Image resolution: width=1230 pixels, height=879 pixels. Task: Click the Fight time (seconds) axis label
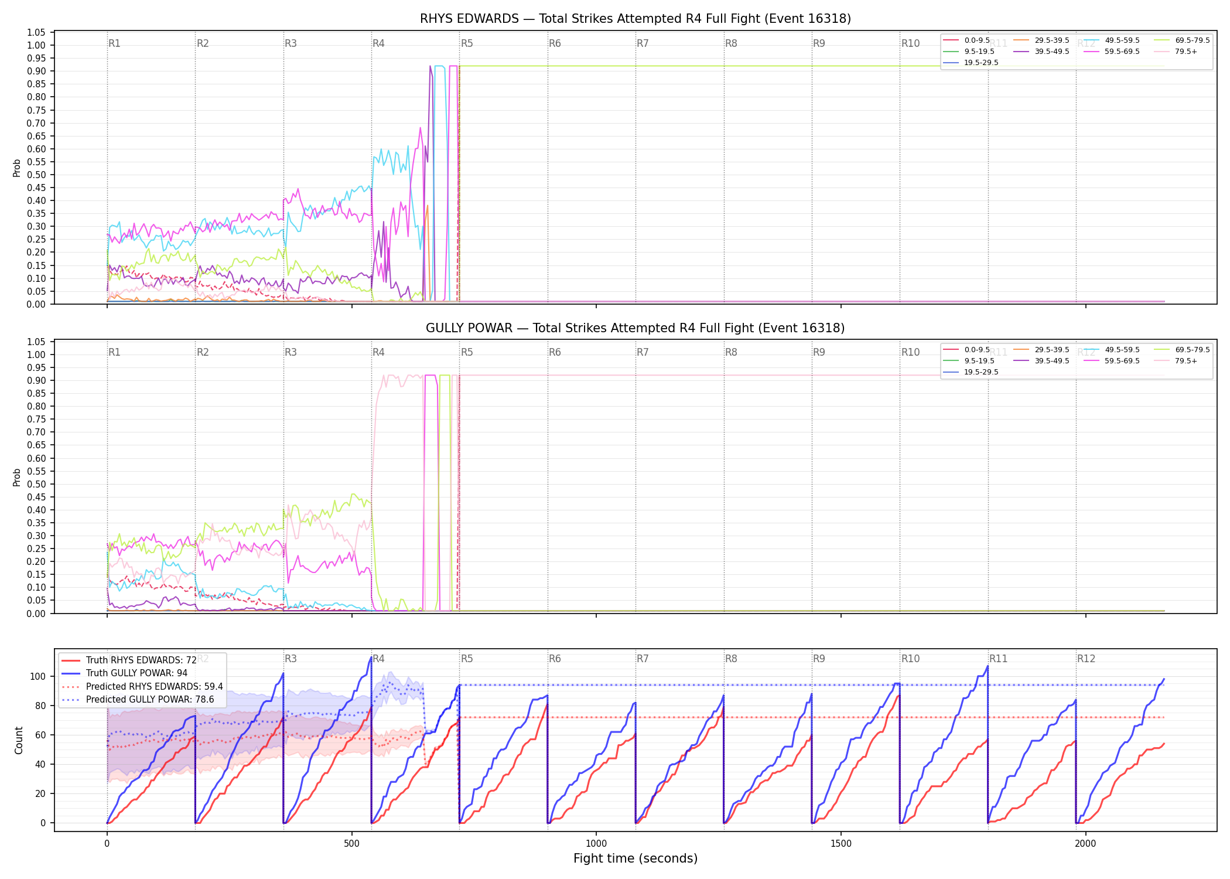(x=635, y=858)
